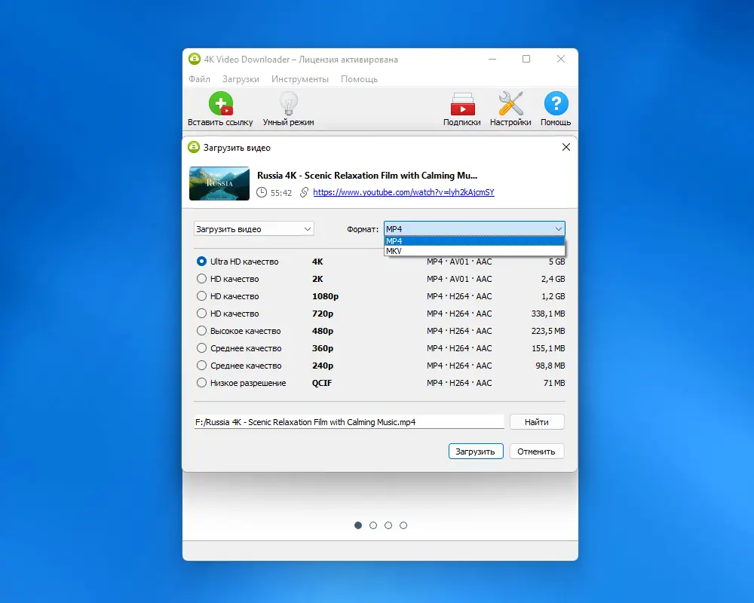
Task: Click the 5 GB size value
Action: (557, 262)
